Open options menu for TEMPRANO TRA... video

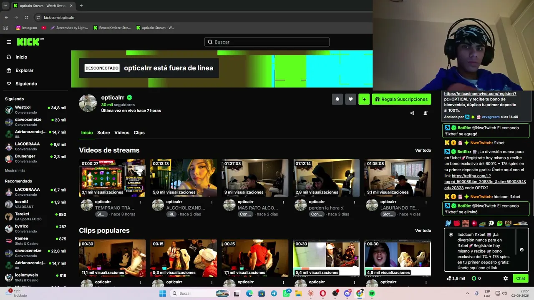[x=141, y=202]
